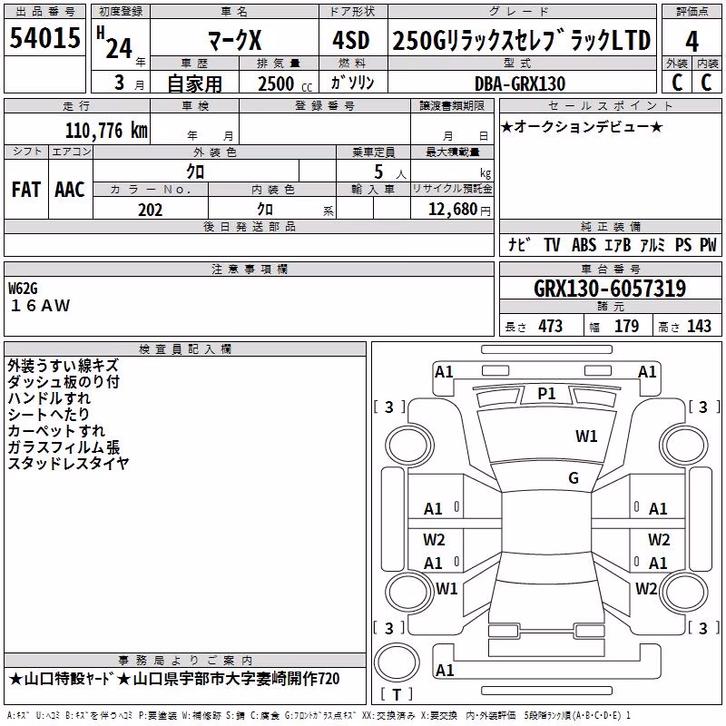Select the color number 202
Image resolution: width=726 pixels, height=726 pixels.
pyautogui.click(x=150, y=210)
